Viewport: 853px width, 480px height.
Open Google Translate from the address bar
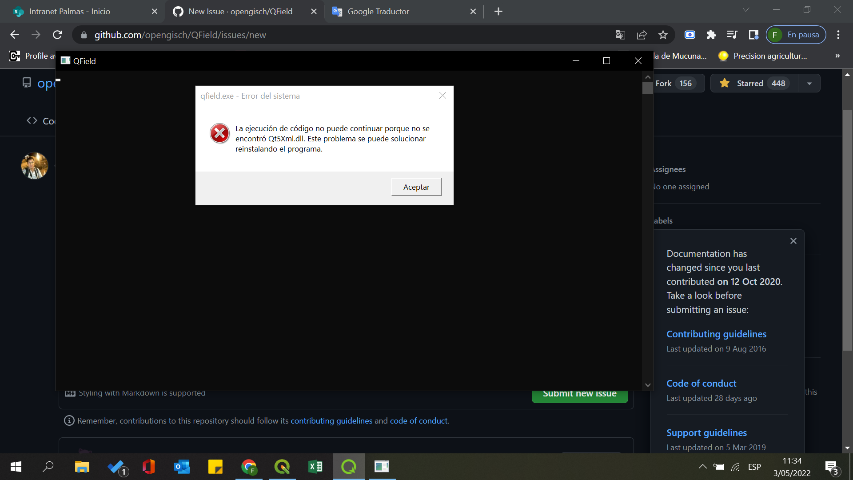click(x=620, y=35)
